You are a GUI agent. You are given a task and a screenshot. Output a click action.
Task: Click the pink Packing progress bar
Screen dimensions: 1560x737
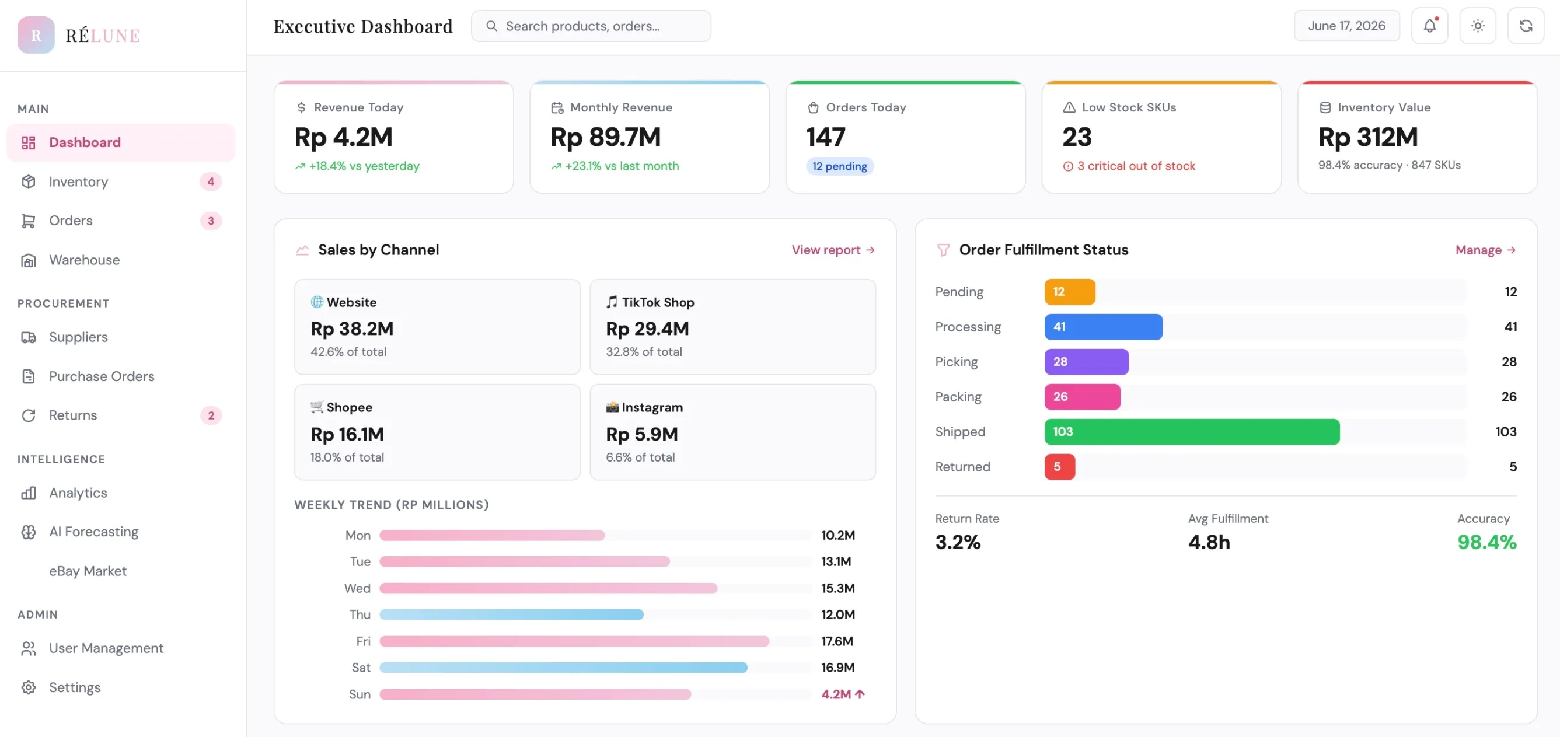pos(1082,397)
